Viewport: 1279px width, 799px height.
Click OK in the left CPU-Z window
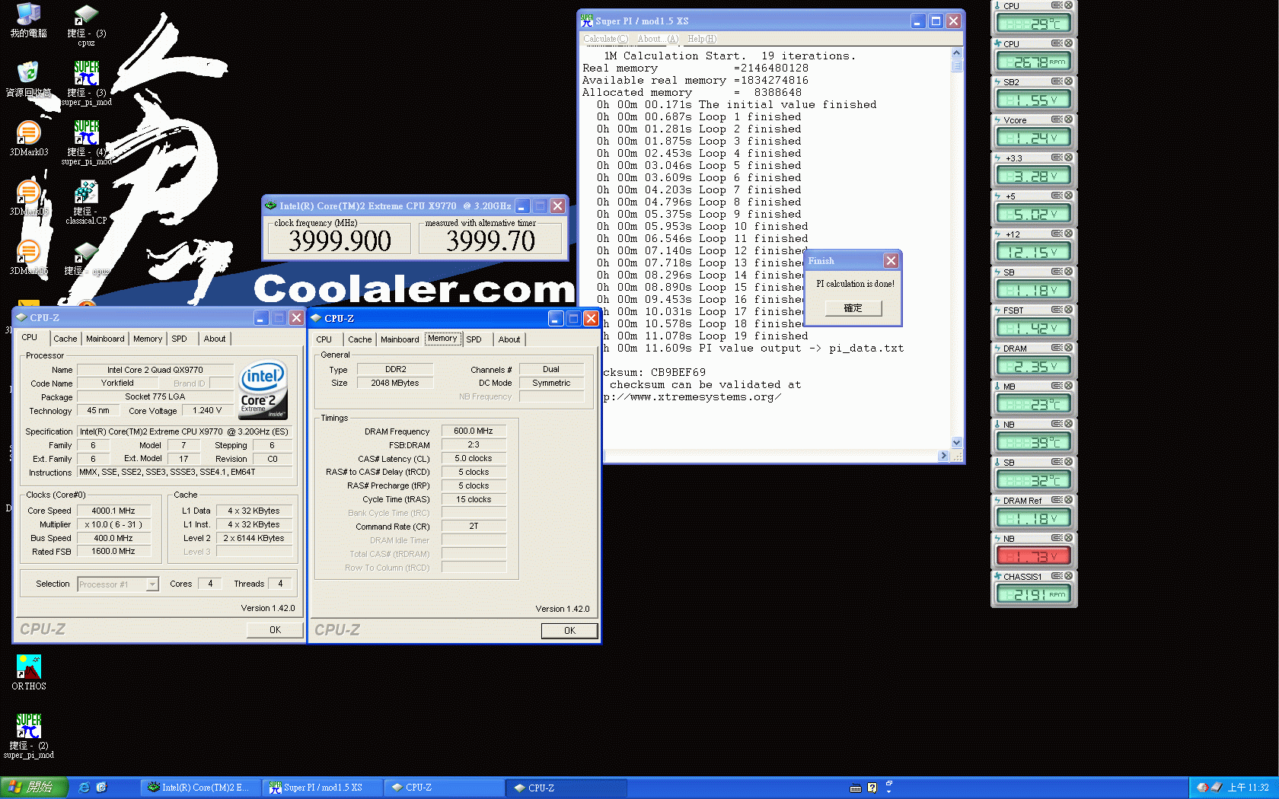(x=275, y=630)
